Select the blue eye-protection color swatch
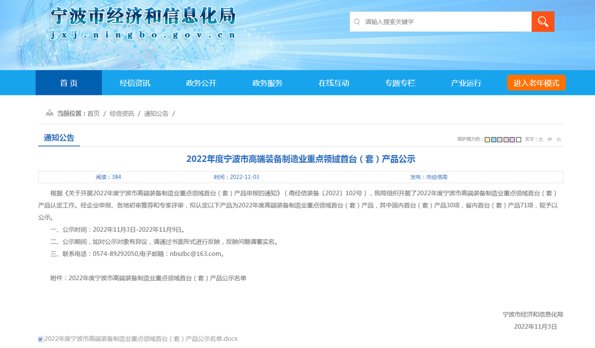This screenshot has width=595, height=348. (494, 140)
